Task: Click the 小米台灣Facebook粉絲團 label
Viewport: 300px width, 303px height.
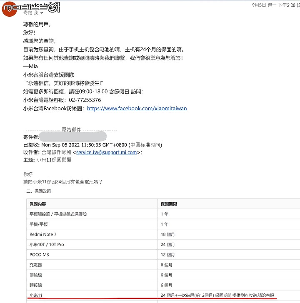Action: pos(54,108)
